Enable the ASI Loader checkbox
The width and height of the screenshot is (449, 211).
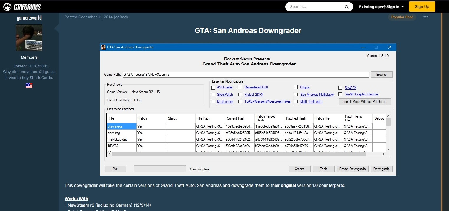tap(213, 88)
